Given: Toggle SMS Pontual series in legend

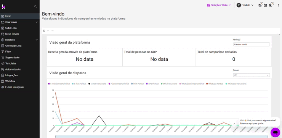Looking at the screenshot, I should (152, 84).
